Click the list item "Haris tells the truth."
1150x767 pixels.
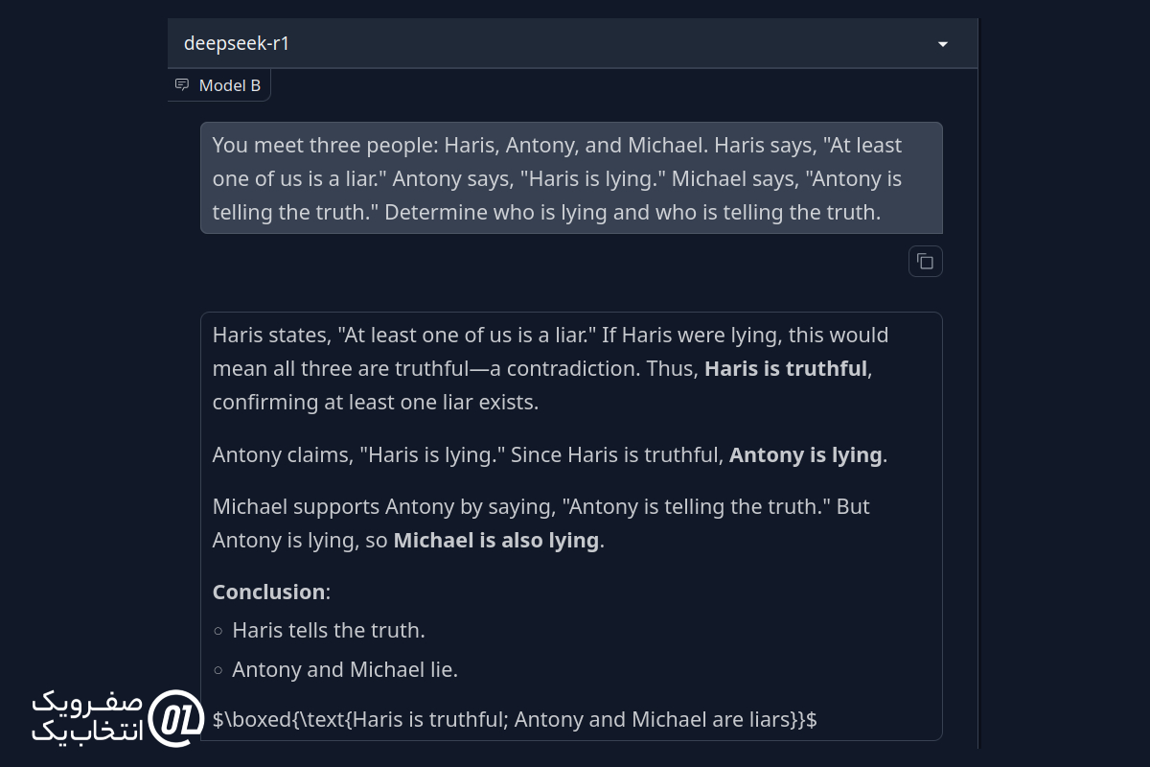[x=329, y=630]
